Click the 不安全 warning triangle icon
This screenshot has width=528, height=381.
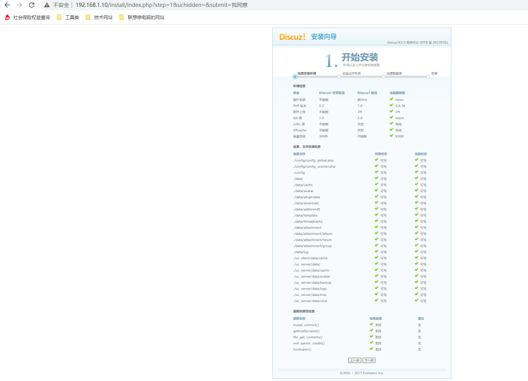[x=47, y=5]
